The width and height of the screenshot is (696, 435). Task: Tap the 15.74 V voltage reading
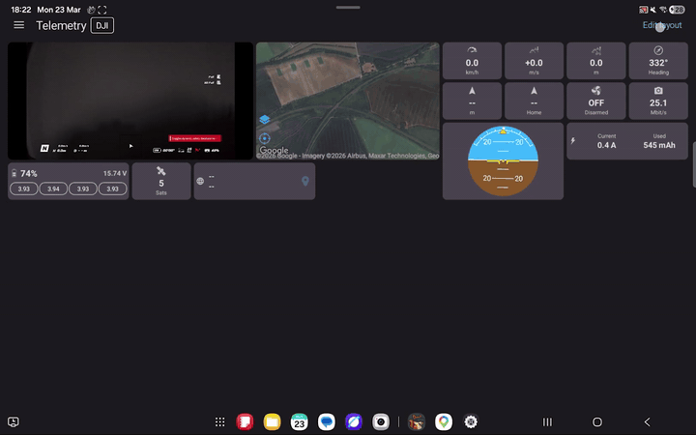point(114,173)
